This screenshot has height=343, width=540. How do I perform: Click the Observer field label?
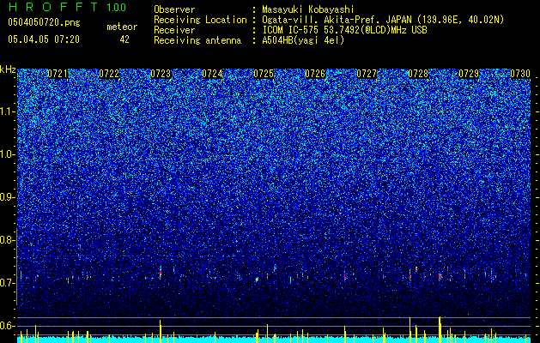174,9
